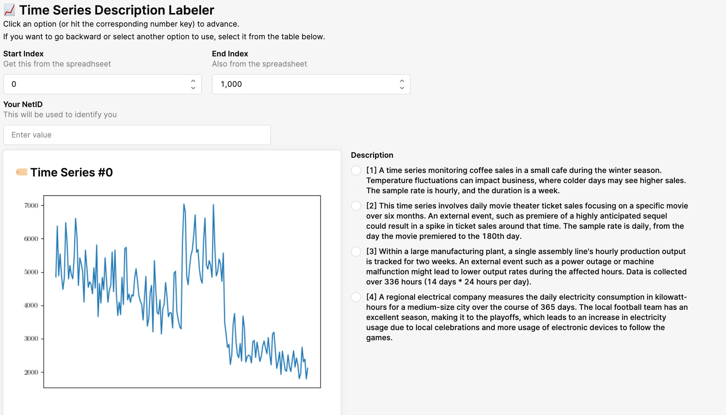The height and width of the screenshot is (415, 726).
Task: Decrease the End Index using the down arrow
Action: click(402, 88)
